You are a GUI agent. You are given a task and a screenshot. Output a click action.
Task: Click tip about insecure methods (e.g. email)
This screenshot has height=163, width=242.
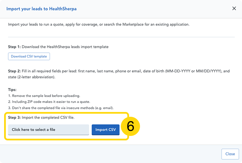pos(61,108)
